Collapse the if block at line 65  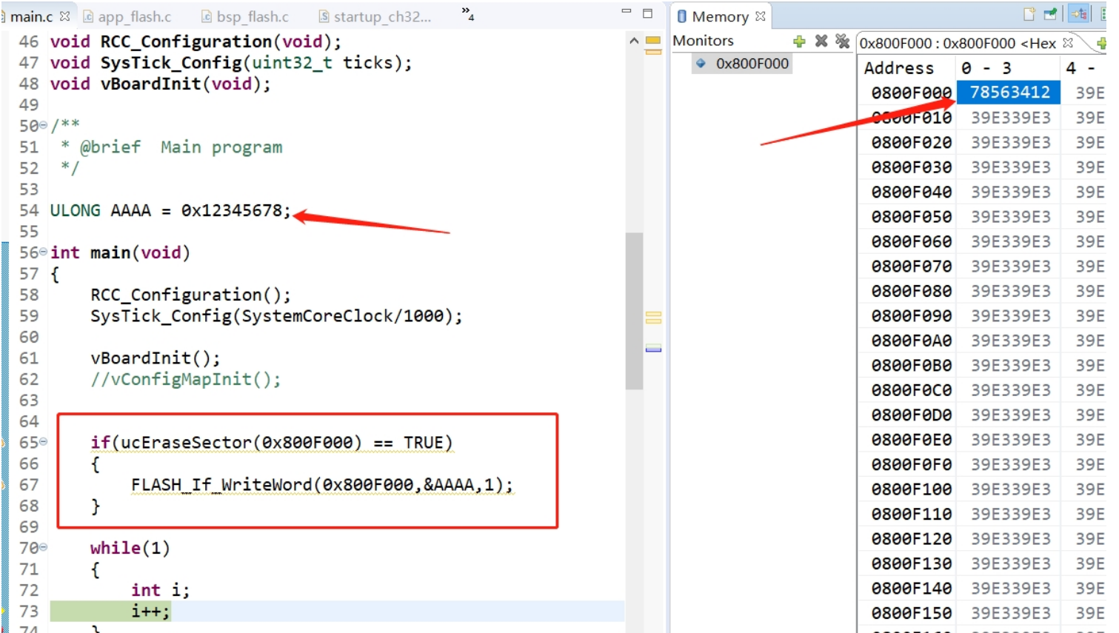43,442
